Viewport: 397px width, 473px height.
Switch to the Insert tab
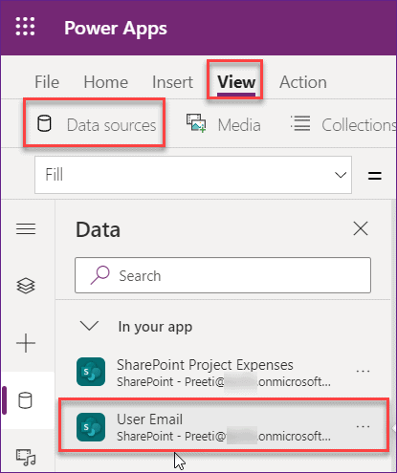pyautogui.click(x=172, y=82)
